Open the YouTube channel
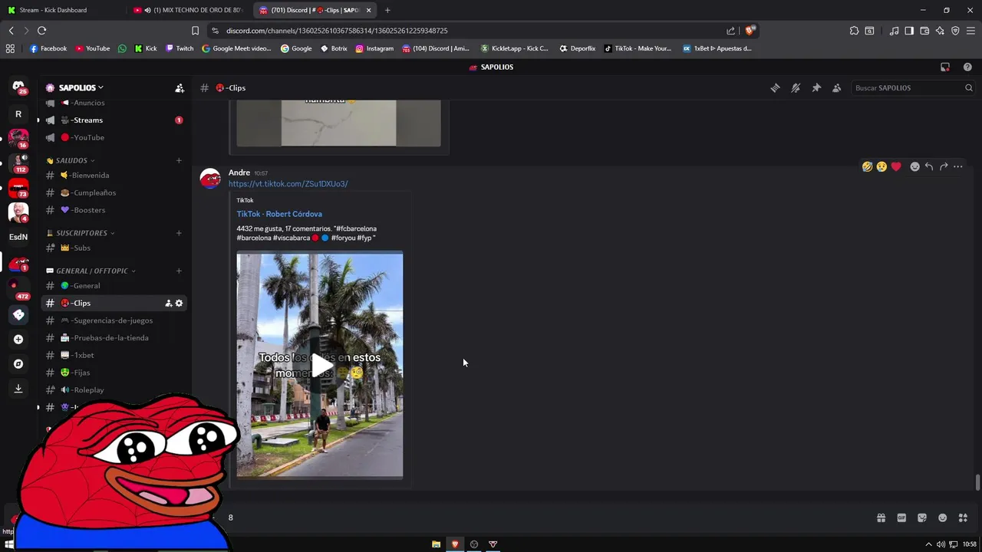The image size is (982, 552). tap(114, 138)
